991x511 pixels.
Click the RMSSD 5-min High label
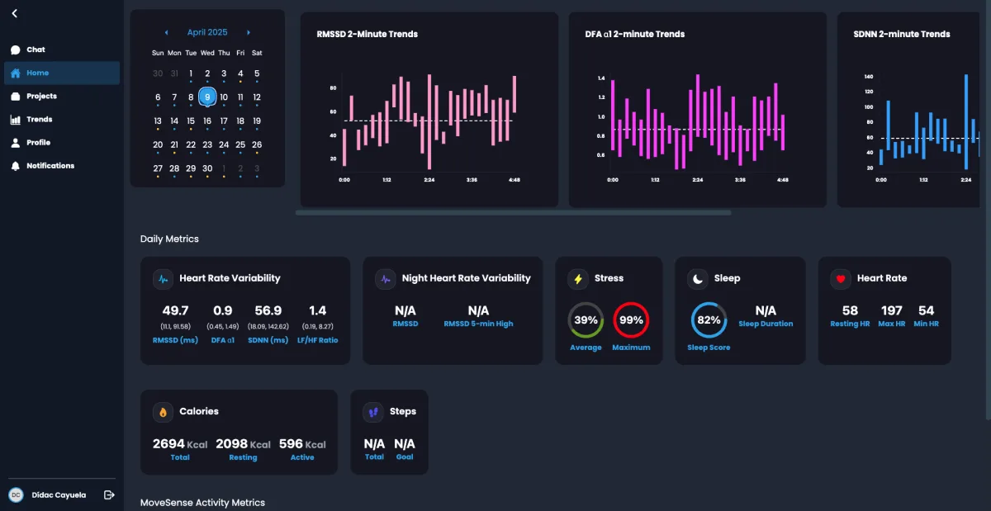(x=478, y=324)
